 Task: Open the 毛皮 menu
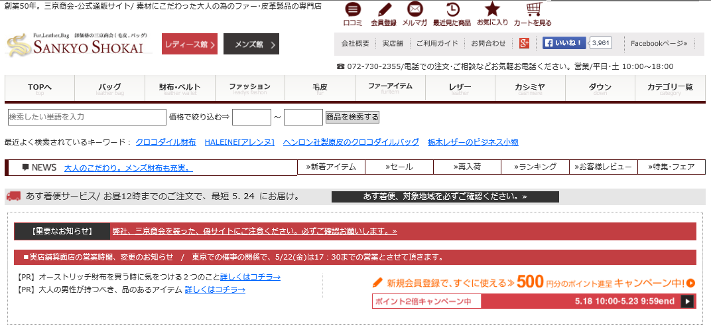(320, 88)
